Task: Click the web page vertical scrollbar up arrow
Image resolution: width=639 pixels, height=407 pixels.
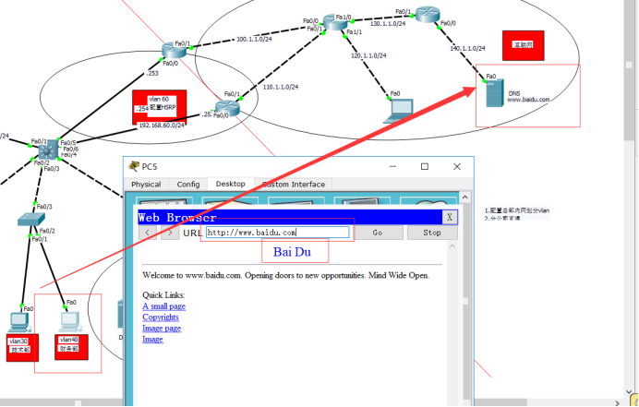Action: click(452, 246)
